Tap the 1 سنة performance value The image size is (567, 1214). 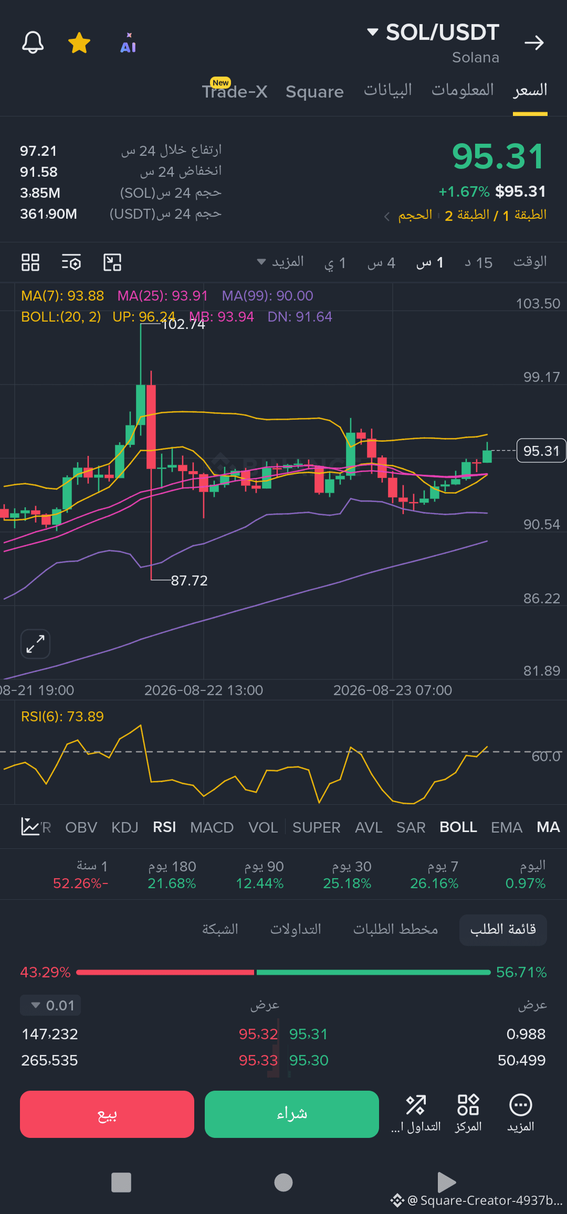click(x=80, y=883)
